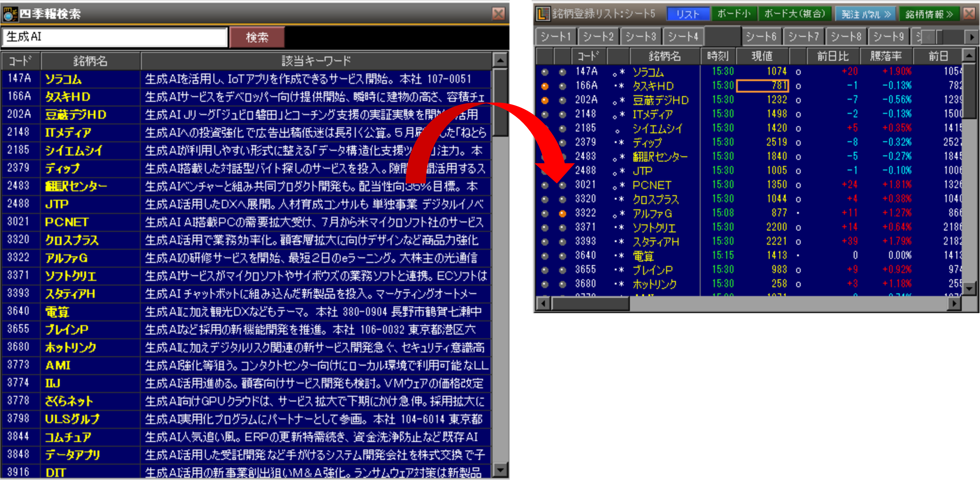Toggle the second gray dot in 3640 電算 row
This screenshot has height=480, width=980.
pyautogui.click(x=562, y=256)
